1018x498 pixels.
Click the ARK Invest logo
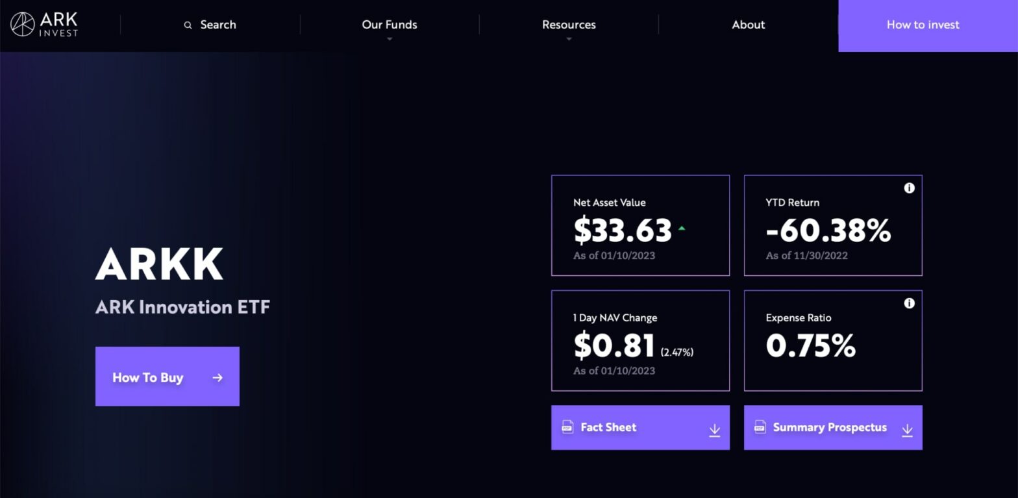point(43,25)
